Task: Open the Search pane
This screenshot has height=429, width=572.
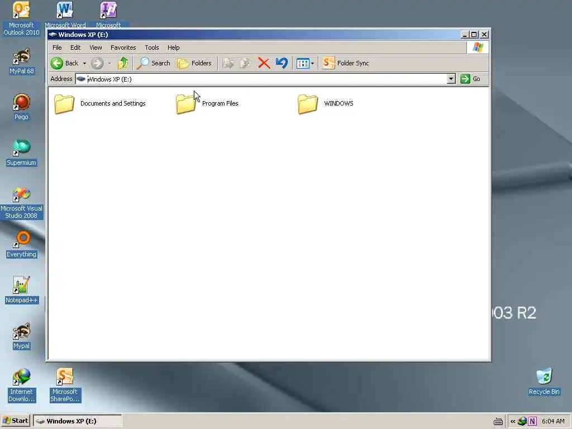Action: point(153,63)
